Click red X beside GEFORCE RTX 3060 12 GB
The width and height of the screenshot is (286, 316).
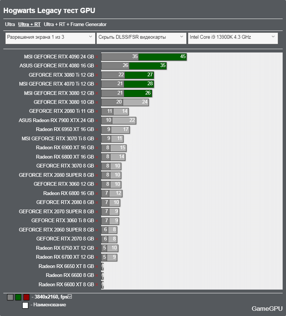97,184
